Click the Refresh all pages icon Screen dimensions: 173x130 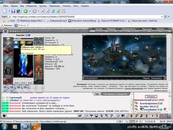58,11
